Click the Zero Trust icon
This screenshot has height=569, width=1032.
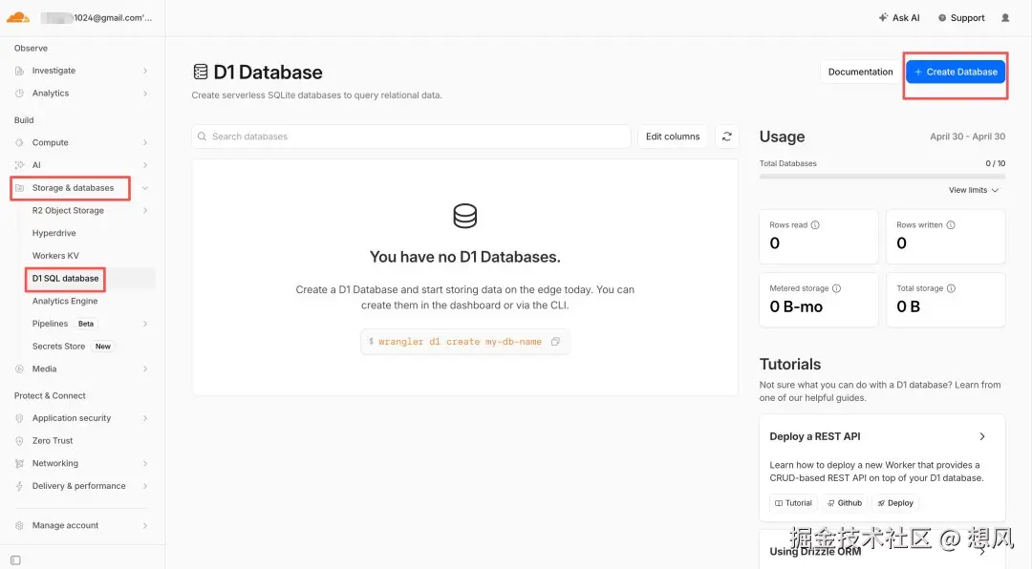coord(19,441)
